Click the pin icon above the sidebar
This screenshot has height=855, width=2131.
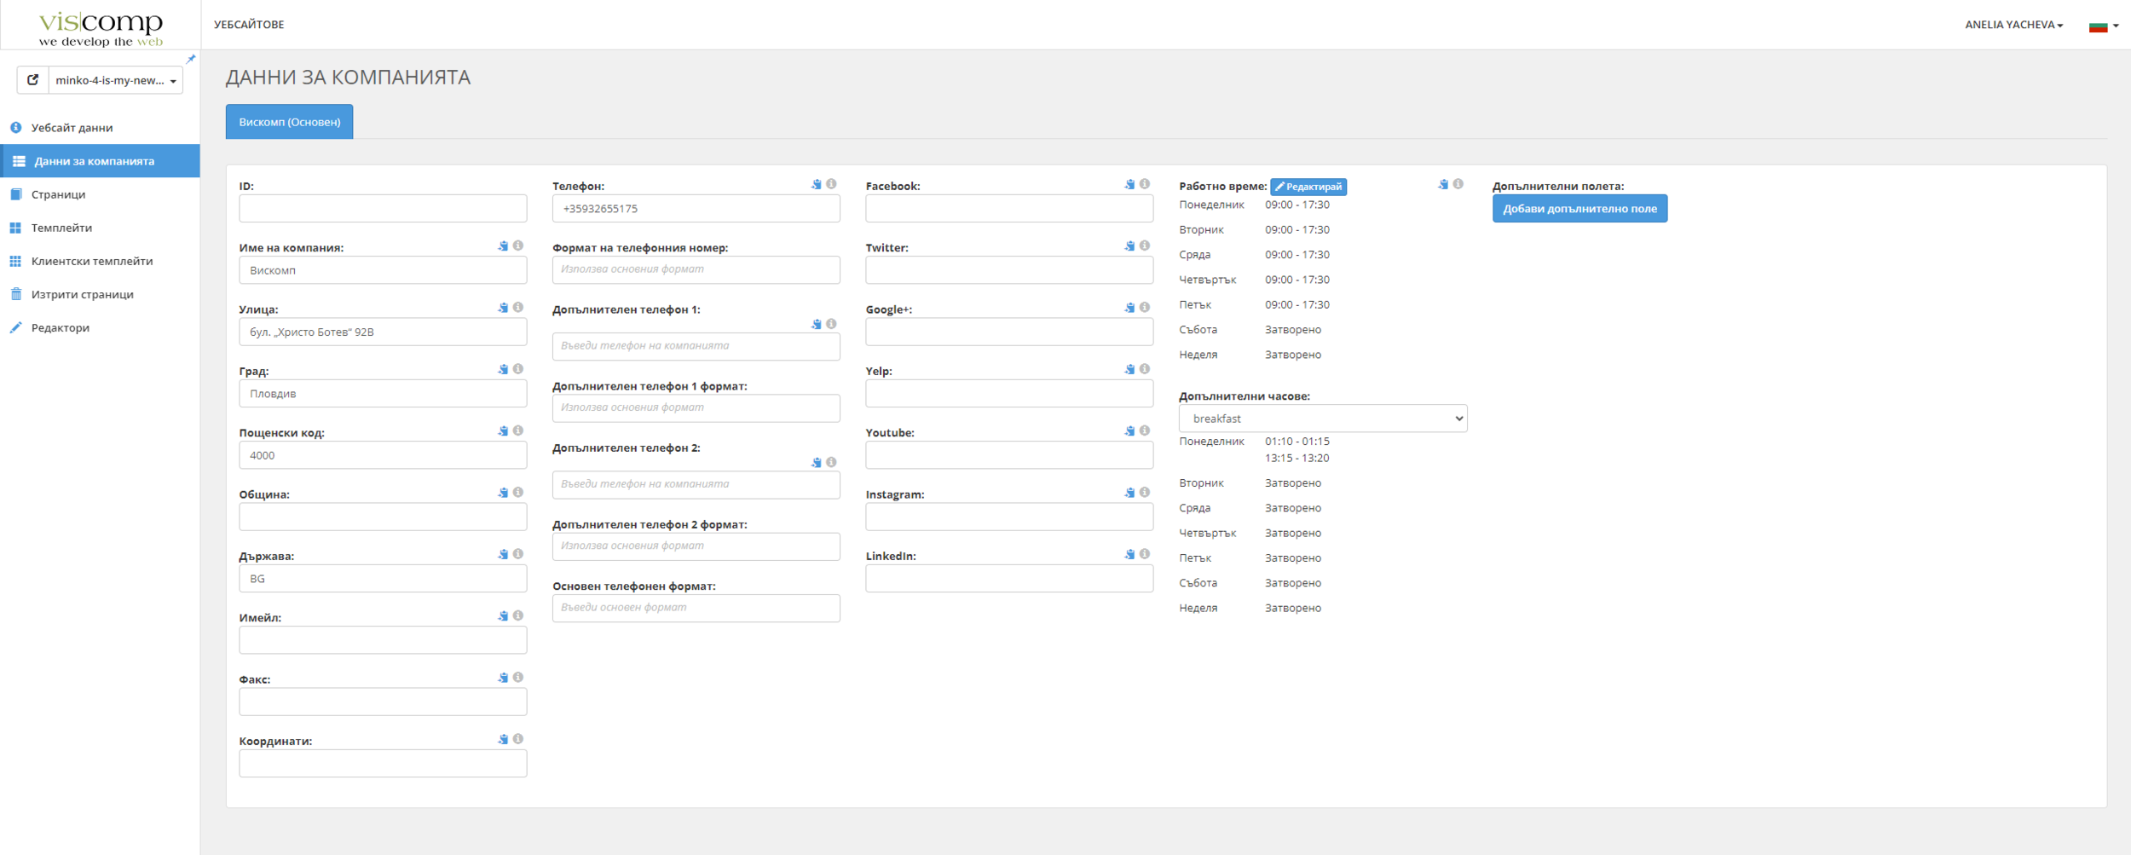tap(191, 59)
